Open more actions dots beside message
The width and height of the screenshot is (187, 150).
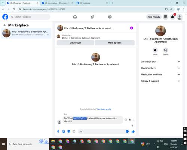134,120
